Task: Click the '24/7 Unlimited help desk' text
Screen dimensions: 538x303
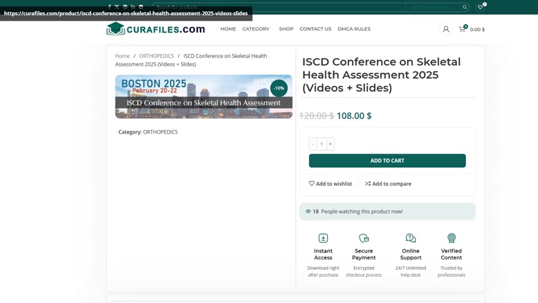Action: 411,271
